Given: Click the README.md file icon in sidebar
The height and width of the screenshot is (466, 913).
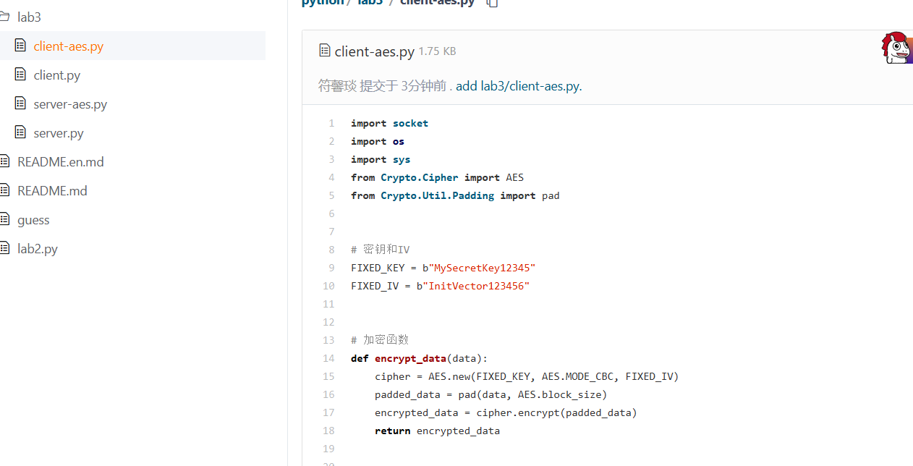Looking at the screenshot, I should click(4, 190).
